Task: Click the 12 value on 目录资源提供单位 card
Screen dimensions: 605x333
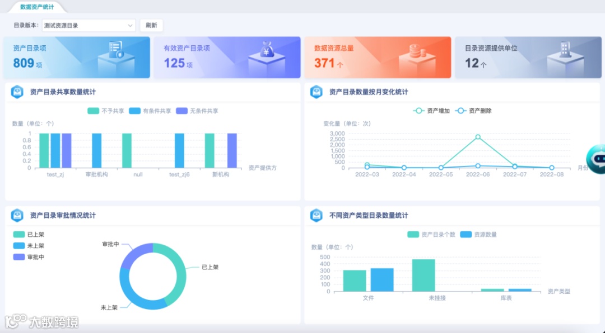Action: tap(472, 63)
